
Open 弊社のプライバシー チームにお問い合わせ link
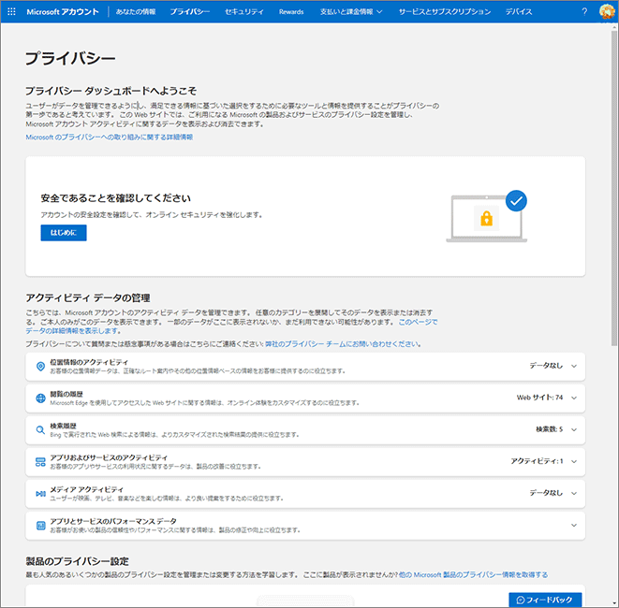(343, 344)
